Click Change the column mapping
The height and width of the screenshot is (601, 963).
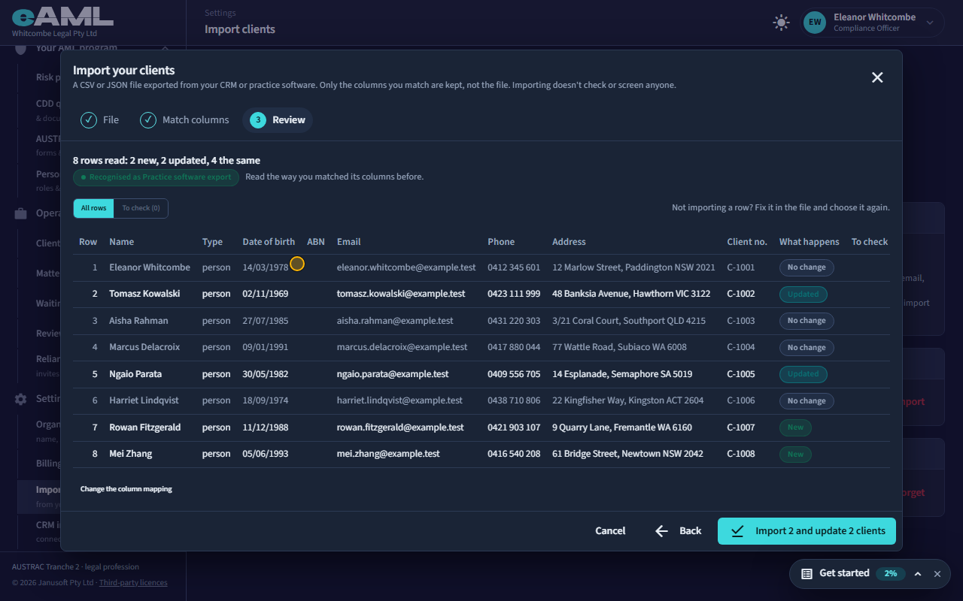pos(126,489)
